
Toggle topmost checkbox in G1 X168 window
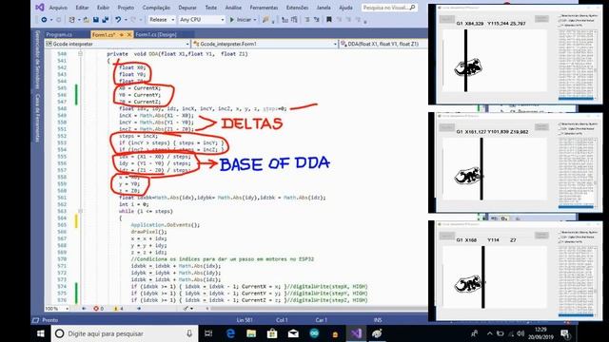[560, 232]
